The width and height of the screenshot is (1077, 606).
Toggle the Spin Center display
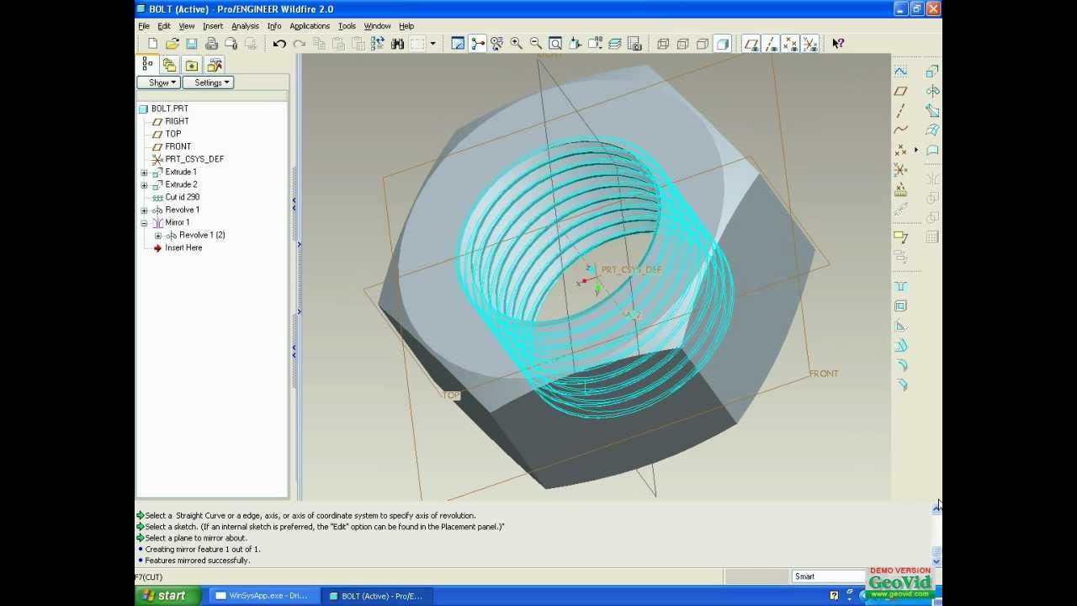pos(477,44)
